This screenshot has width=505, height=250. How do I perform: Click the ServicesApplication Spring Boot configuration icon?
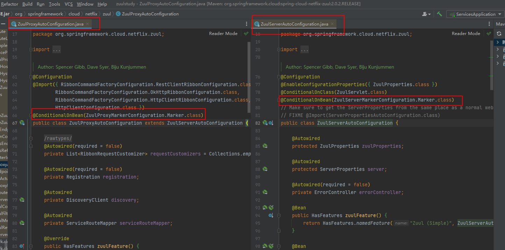click(x=452, y=14)
